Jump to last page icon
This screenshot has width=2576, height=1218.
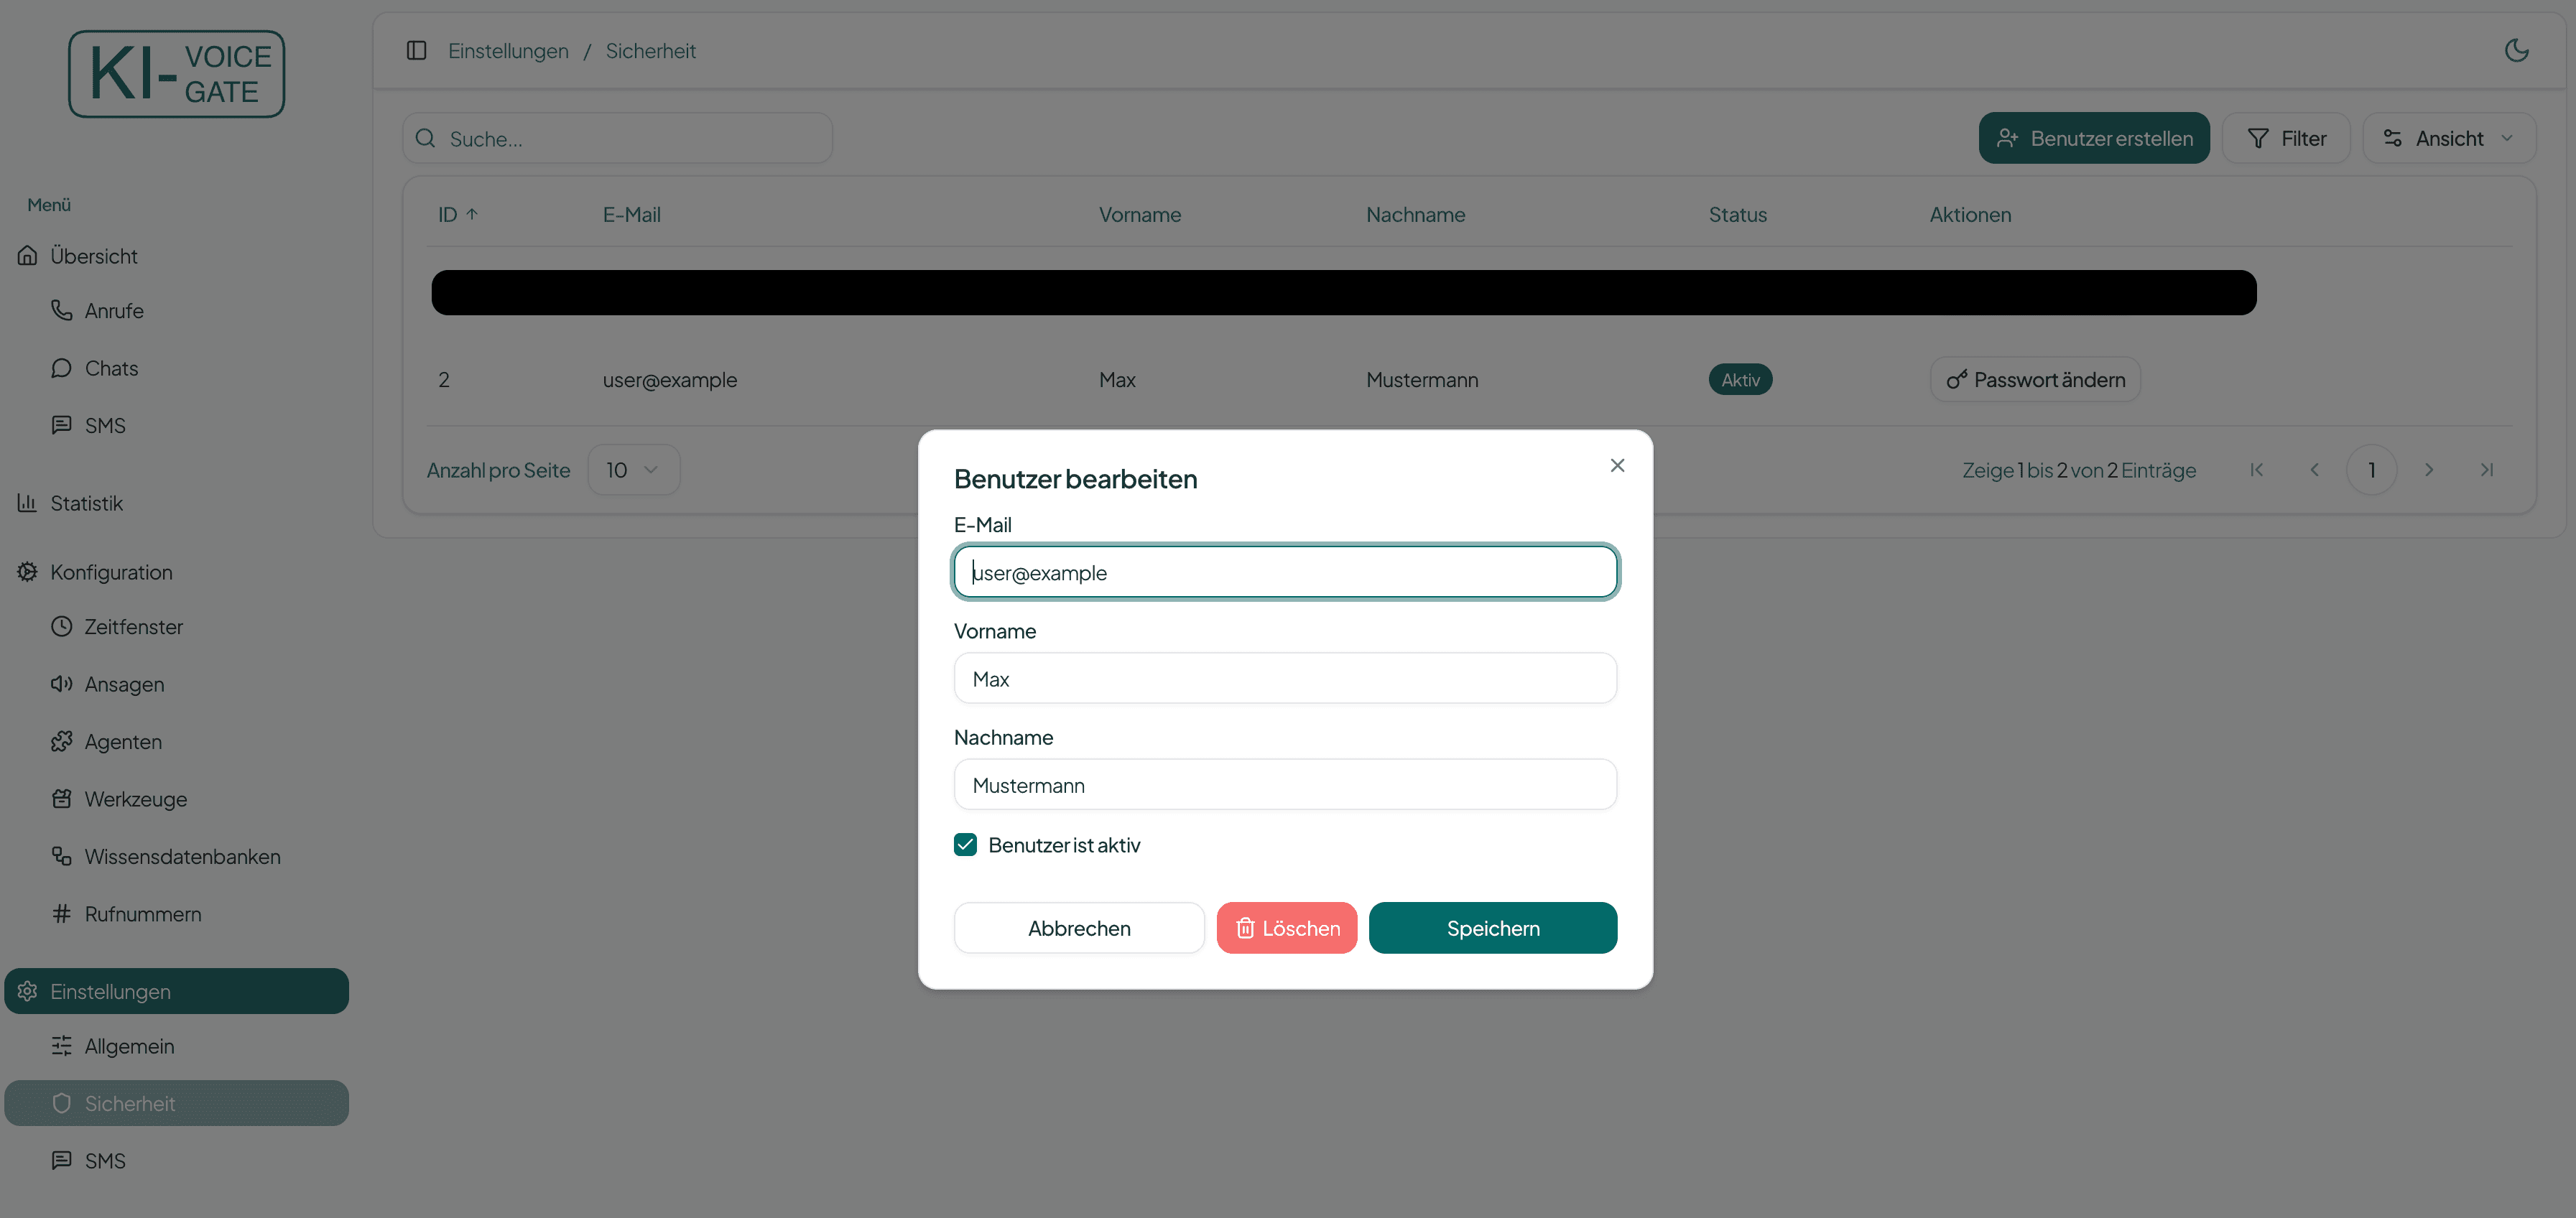tap(2487, 470)
